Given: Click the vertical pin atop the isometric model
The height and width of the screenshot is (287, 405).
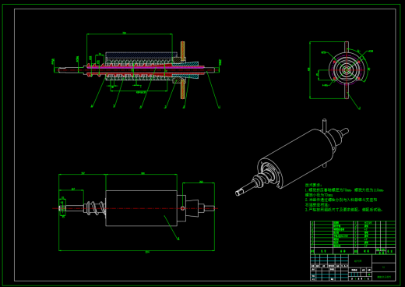Looking at the screenshot, I should tap(324, 125).
